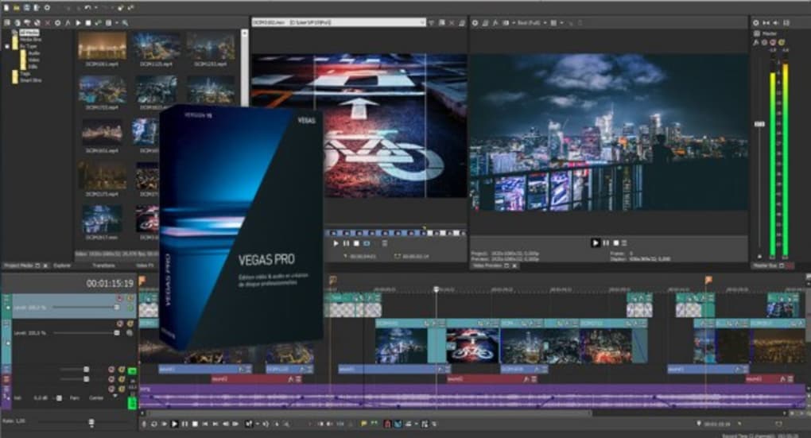Click the purple song audio track waveform
Viewport: 811px width, 438px height.
coord(473,397)
